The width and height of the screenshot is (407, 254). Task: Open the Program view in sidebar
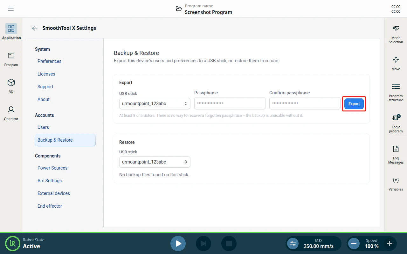11,59
